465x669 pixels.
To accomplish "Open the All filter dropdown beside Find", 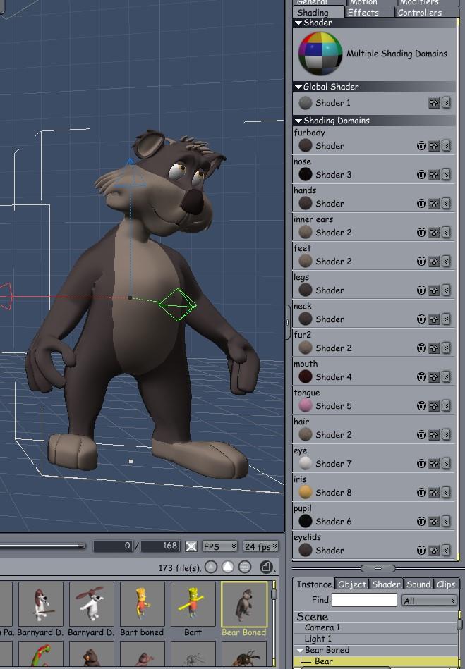I will (429, 601).
